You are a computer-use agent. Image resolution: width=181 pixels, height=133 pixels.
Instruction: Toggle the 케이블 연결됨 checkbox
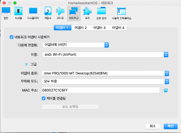[43, 99]
